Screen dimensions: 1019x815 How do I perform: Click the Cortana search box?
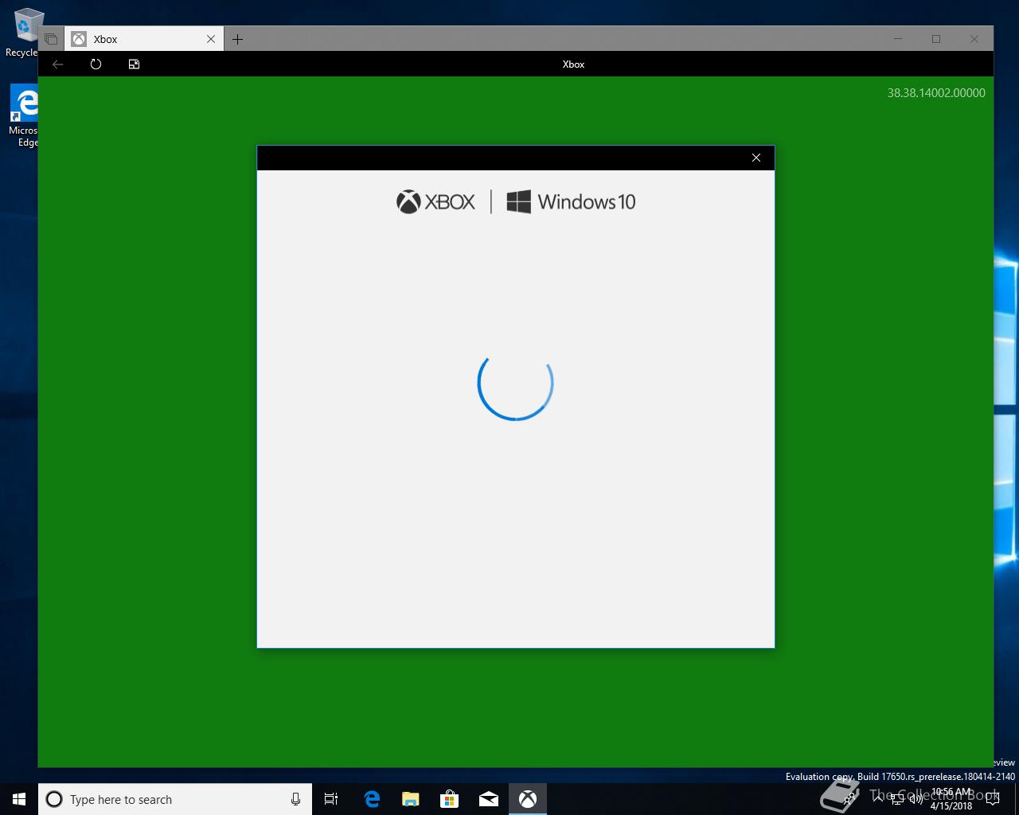175,799
